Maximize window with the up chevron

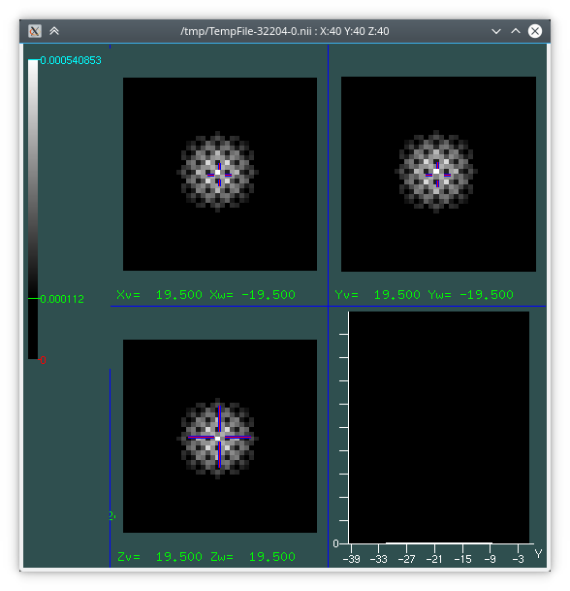tap(516, 31)
